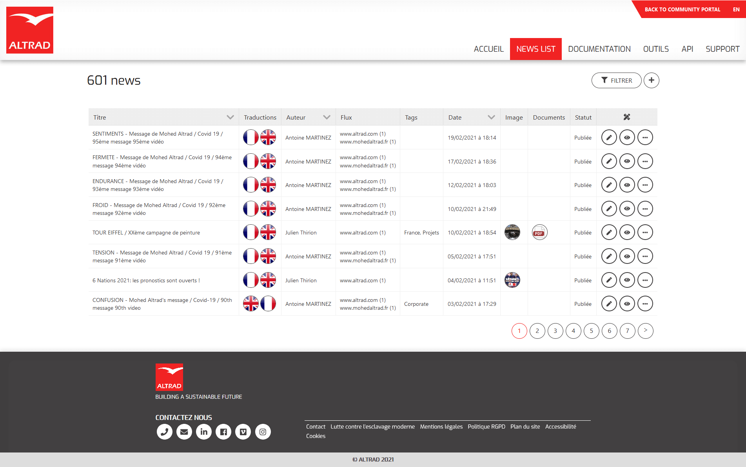
Task: Click the Altrad logo in header
Action: 30,30
